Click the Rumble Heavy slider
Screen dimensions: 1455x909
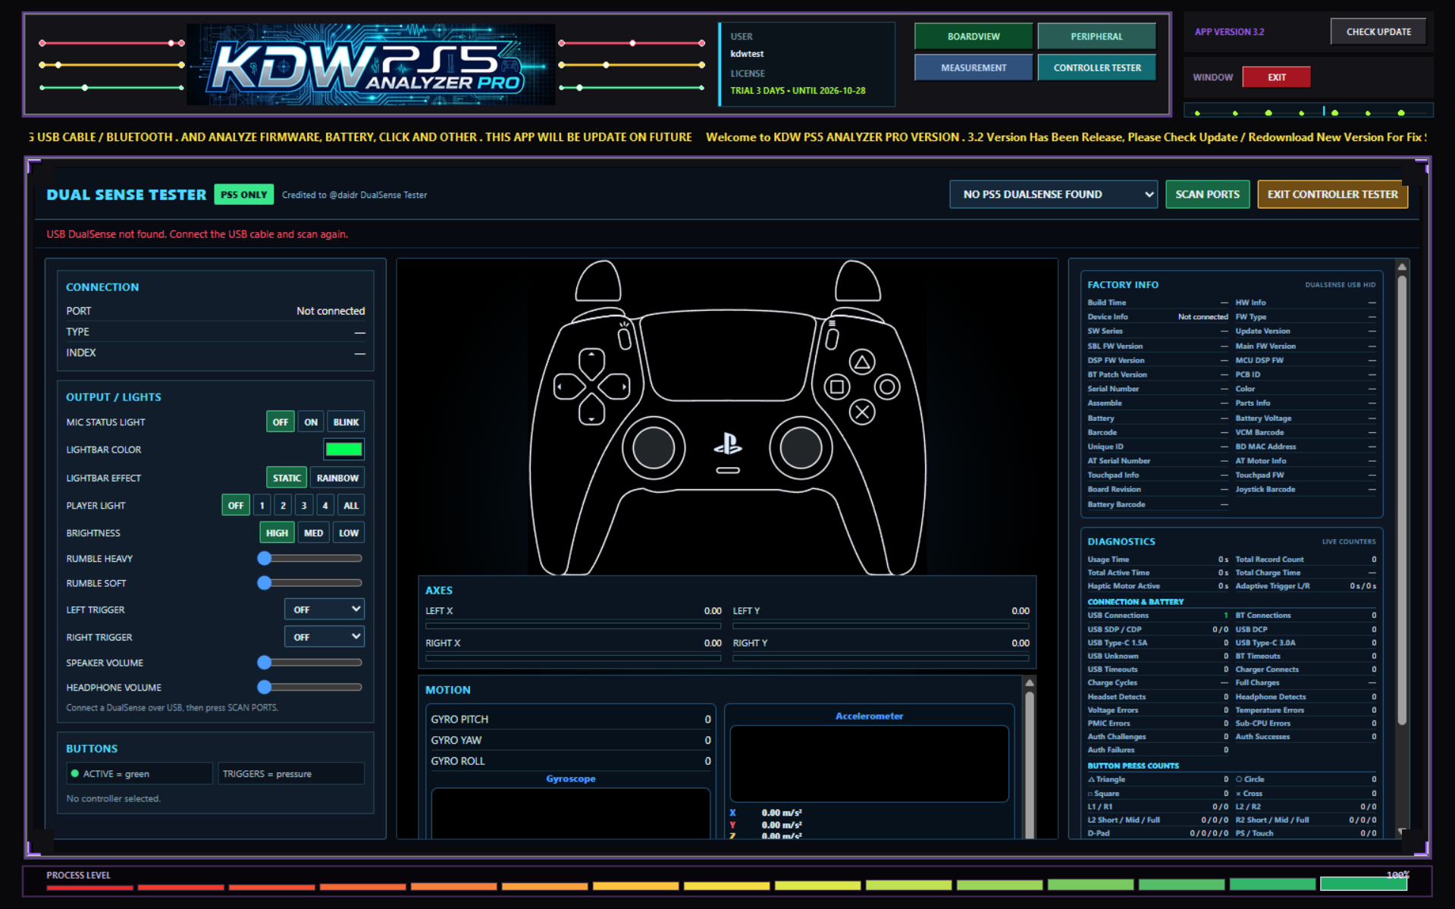point(310,559)
